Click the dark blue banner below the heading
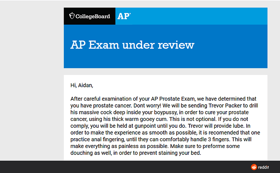Viewport: 280px width, 173px height. [x=166, y=59]
